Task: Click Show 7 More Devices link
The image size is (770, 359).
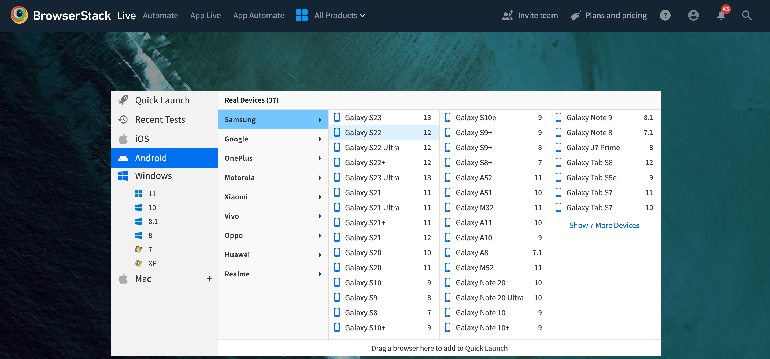Action: click(x=604, y=225)
